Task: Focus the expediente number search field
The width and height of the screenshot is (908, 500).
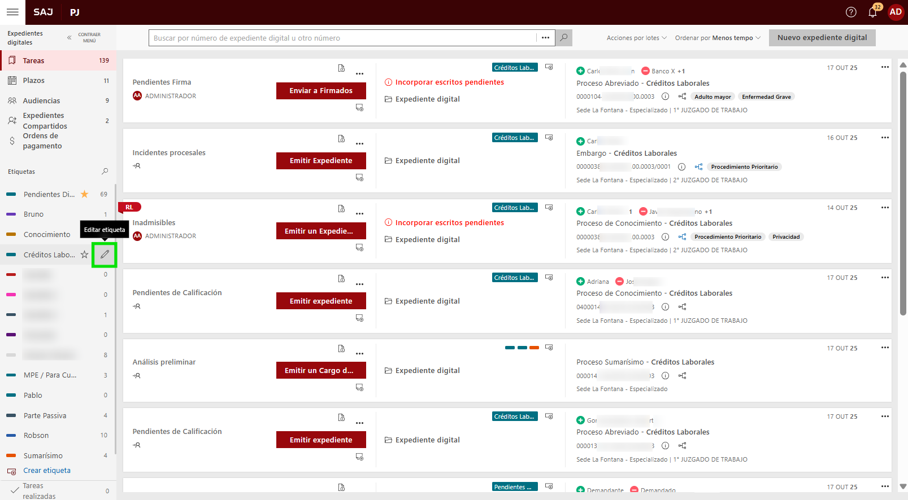Action: pyautogui.click(x=342, y=38)
